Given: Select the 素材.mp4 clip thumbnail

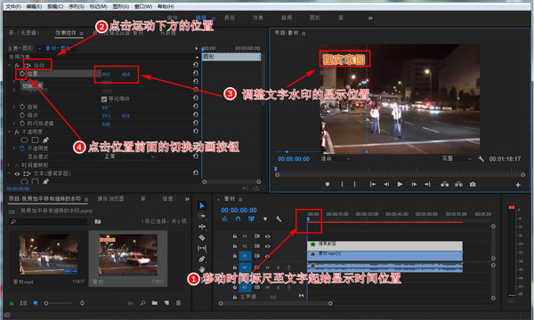Looking at the screenshot, I should pyautogui.click(x=48, y=254).
